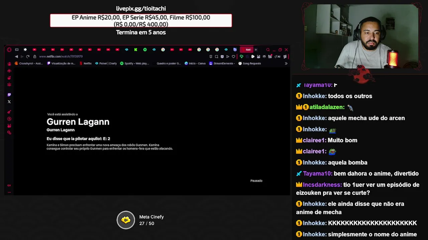Click episode title 'Eu disse que ia pilotar aquilo!: E: 2'
Image resolution: width=428 pixels, height=240 pixels.
pyautogui.click(x=78, y=139)
